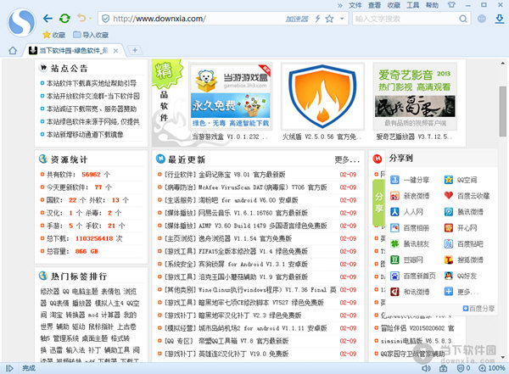509x374 pixels.
Task: Share to 百度新首页
Action: coord(413,276)
